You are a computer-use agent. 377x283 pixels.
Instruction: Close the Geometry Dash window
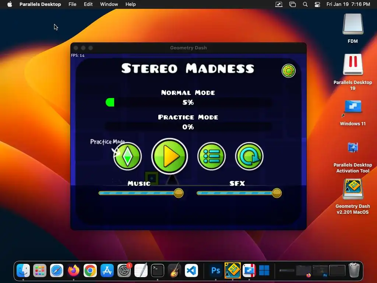click(x=76, y=48)
